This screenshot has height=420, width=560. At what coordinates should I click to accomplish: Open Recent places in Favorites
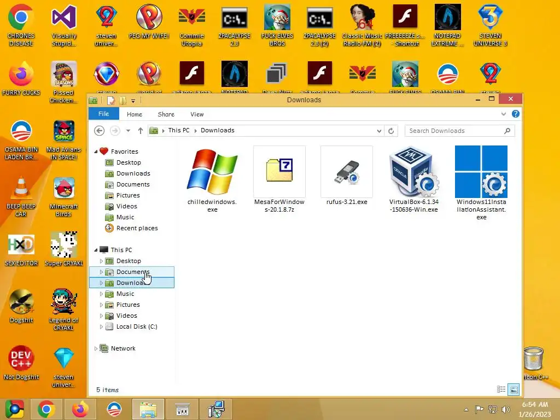tap(137, 228)
